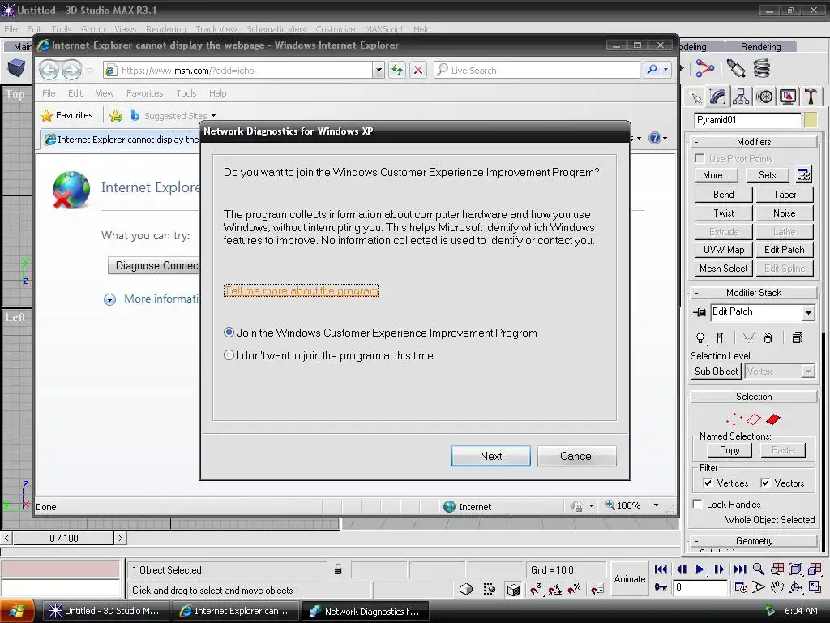Click the Show End Result toggle
This screenshot has height=623, width=830.
pyautogui.click(x=720, y=338)
